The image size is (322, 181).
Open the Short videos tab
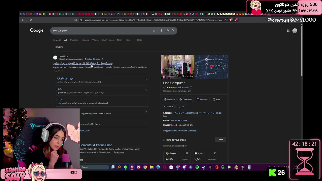coord(108,40)
